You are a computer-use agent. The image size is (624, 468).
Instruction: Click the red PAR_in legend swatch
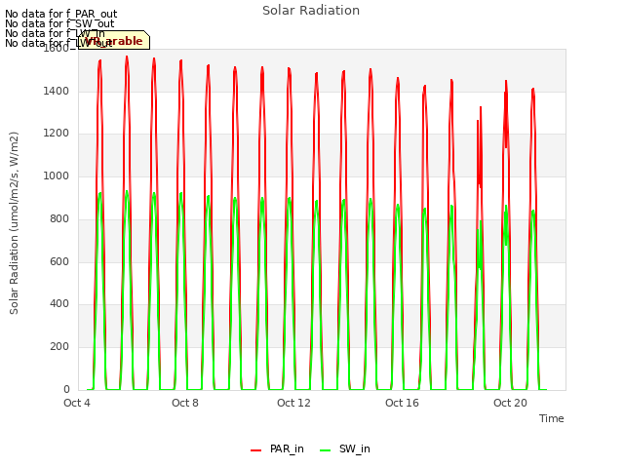pos(255,450)
